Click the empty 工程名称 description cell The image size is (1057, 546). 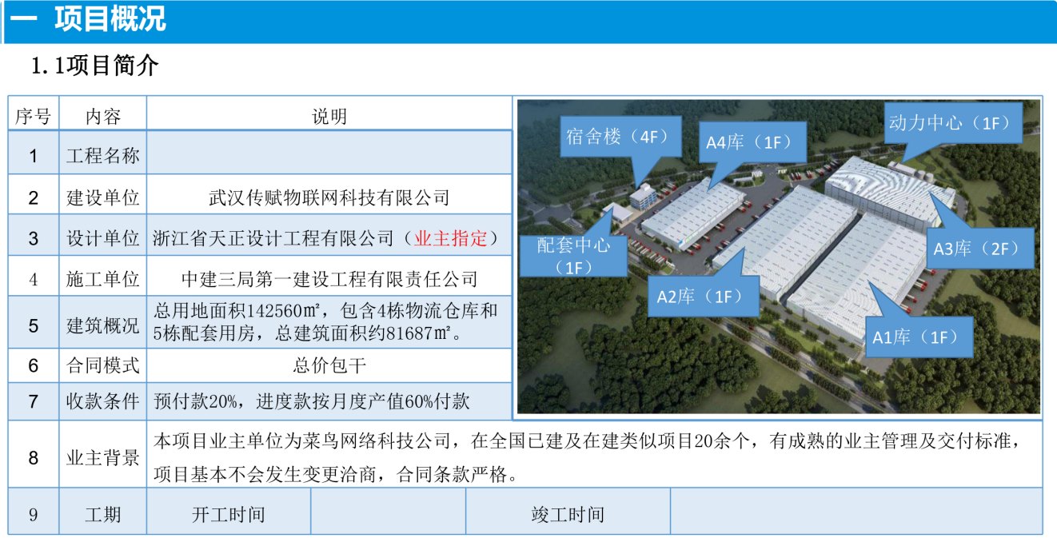pos(329,154)
